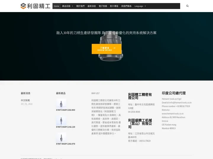This screenshot has height=159, width=213.
Task: Click the 最新產品 footer heading
Action: (x=61, y=93)
